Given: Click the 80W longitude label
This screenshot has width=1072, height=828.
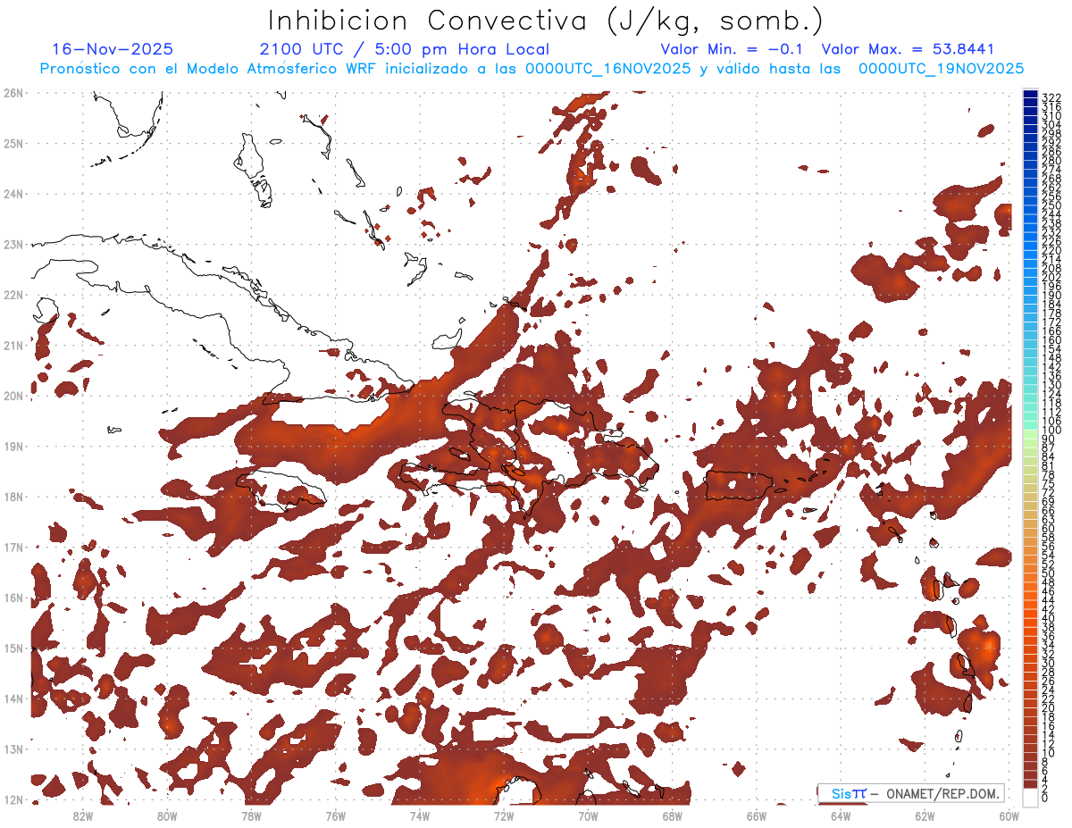Looking at the screenshot, I should click(x=166, y=815).
